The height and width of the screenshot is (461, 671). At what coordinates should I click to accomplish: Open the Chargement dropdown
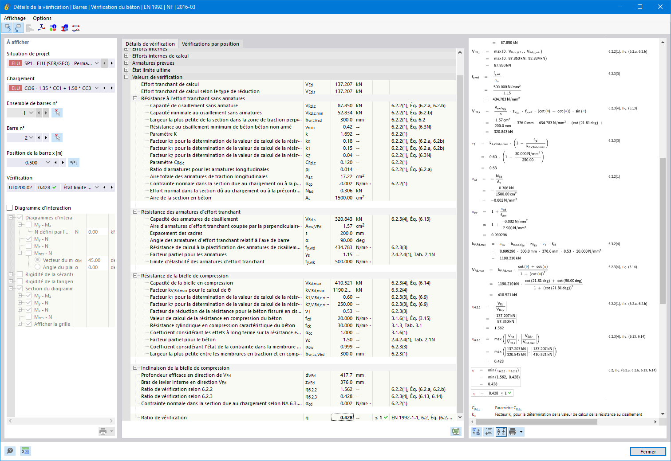[97, 88]
